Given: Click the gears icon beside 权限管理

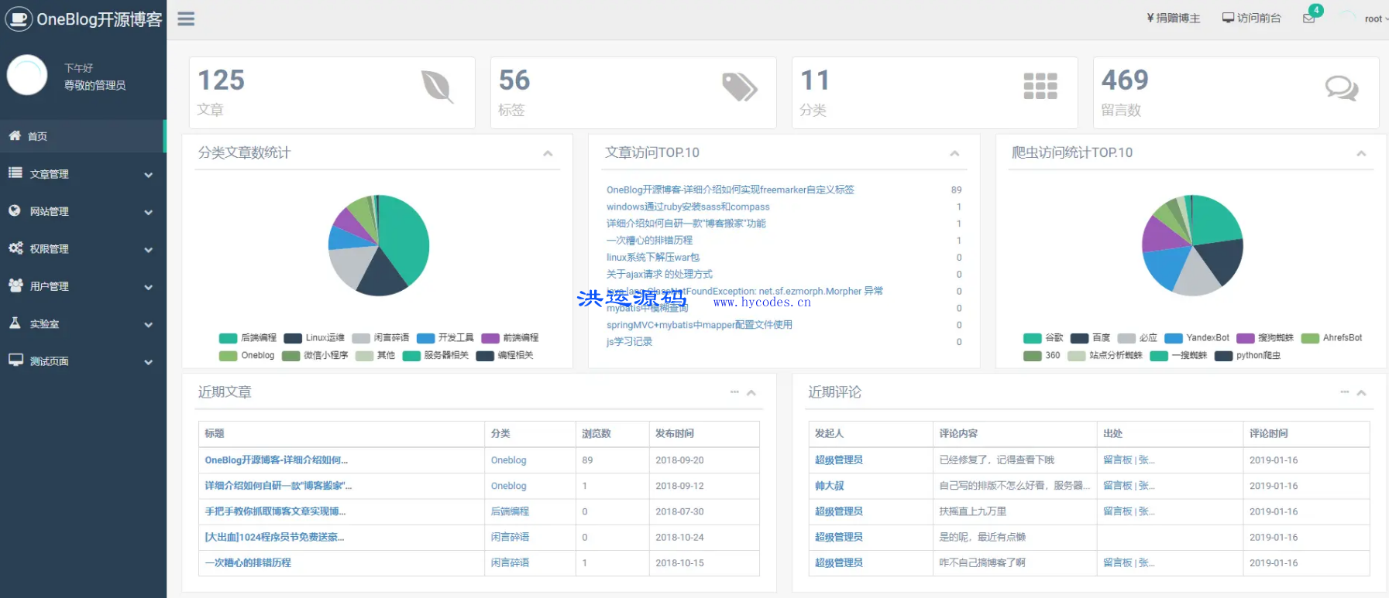Looking at the screenshot, I should click(x=15, y=248).
